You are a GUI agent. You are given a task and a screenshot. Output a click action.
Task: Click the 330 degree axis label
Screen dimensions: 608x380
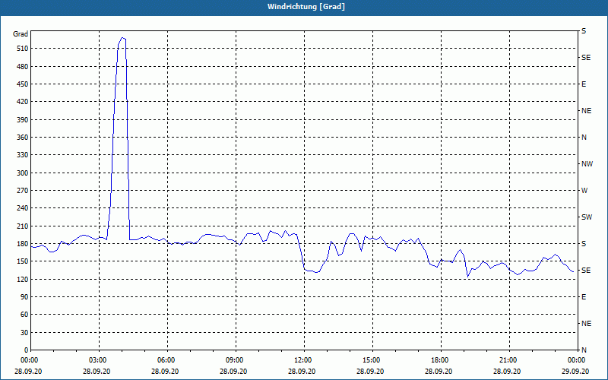(23, 155)
